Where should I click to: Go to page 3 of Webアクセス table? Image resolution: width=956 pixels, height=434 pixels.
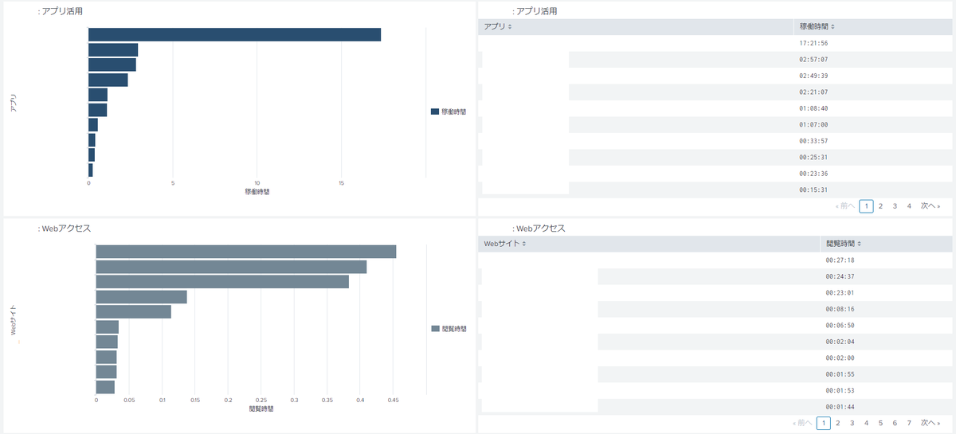[852, 423]
